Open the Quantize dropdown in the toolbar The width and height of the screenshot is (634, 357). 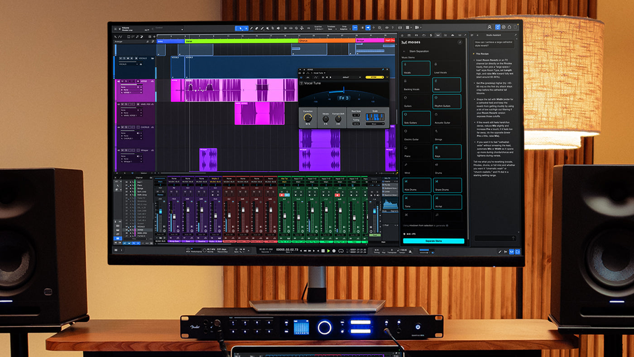coord(318,28)
